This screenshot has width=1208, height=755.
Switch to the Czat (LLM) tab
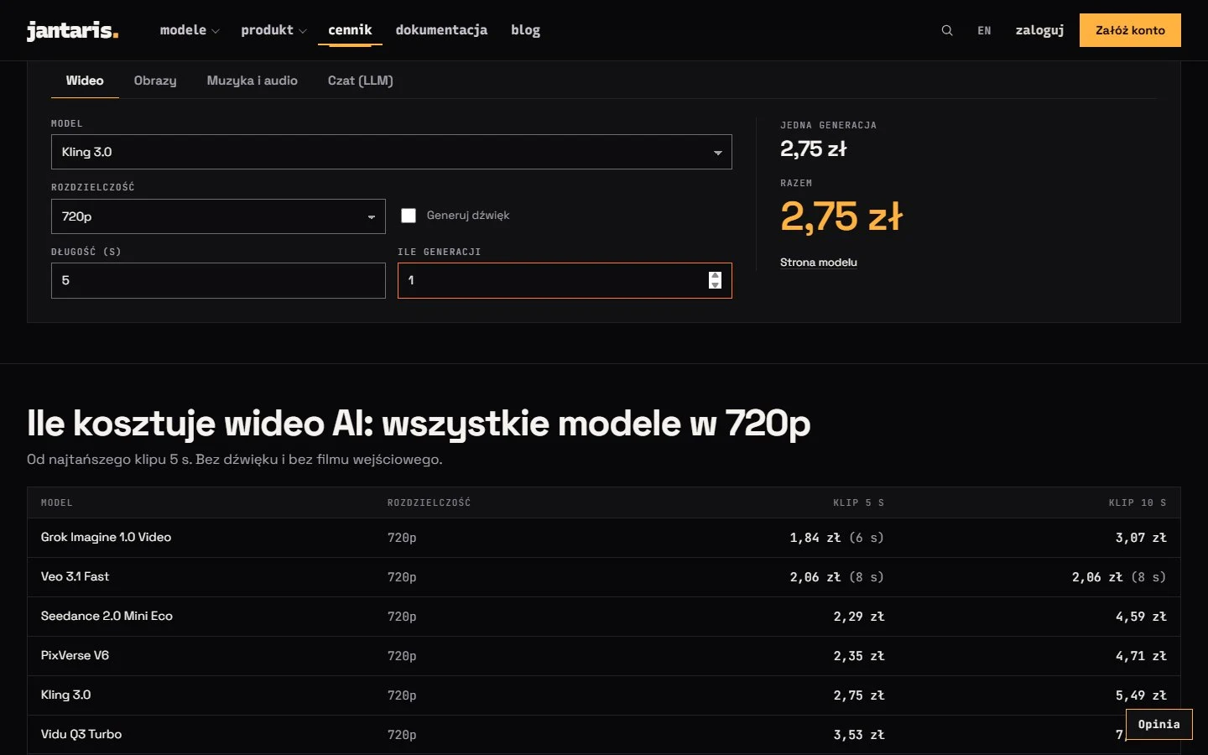tap(361, 81)
